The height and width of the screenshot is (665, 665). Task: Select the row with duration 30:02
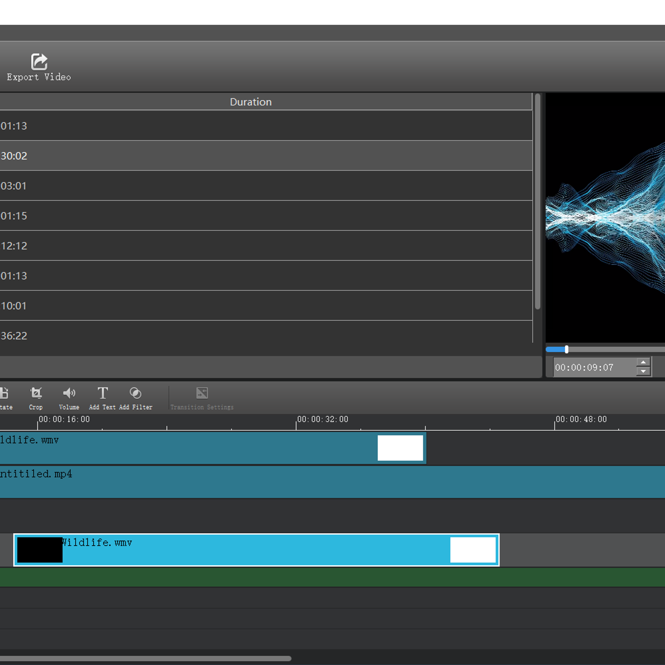[266, 156]
